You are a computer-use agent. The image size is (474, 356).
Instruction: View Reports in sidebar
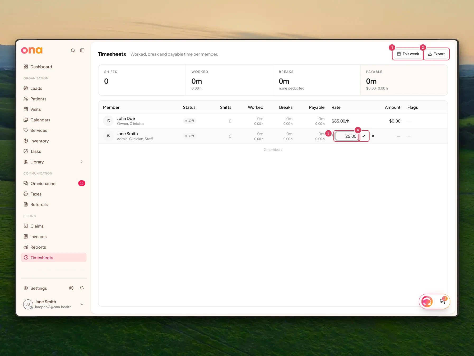pyautogui.click(x=54, y=247)
